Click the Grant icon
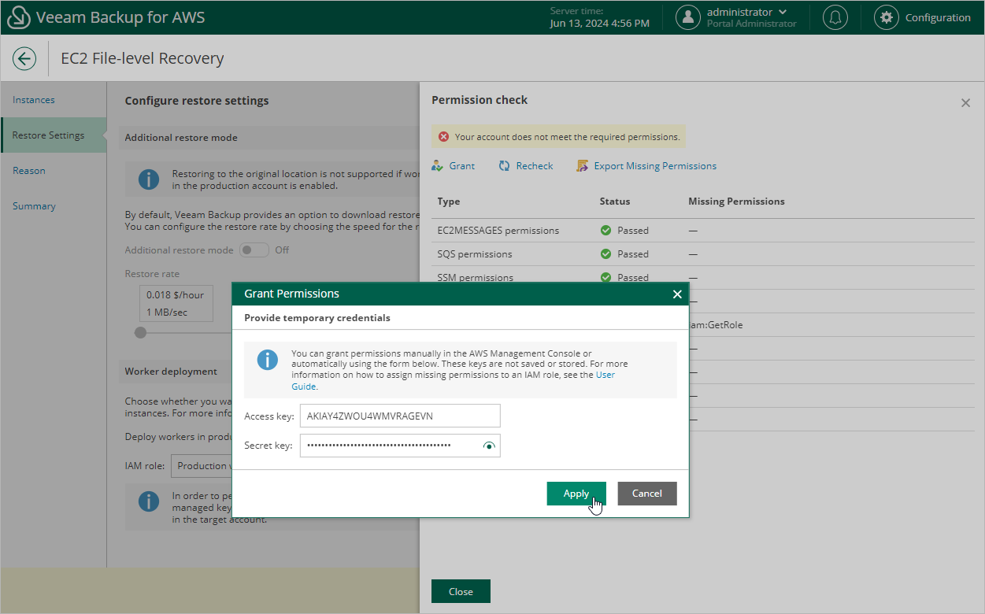 pos(437,166)
